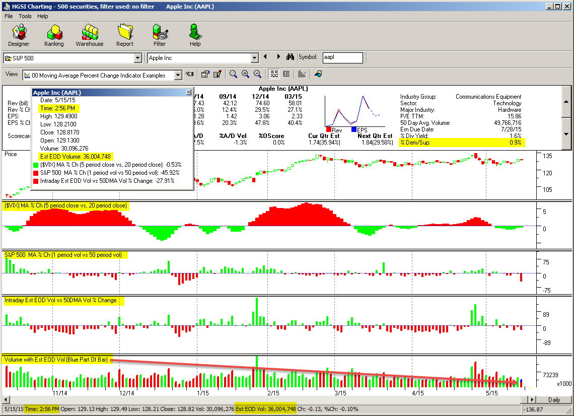Click the Price panel label
574x416 pixels.
[x=11, y=154]
